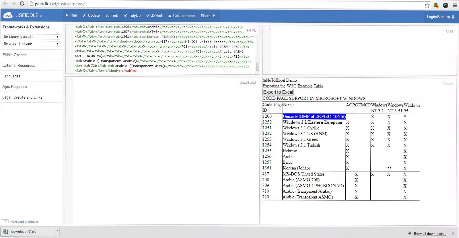
Task: Click inside the JavaScript editor pane
Action: [x=162, y=151]
